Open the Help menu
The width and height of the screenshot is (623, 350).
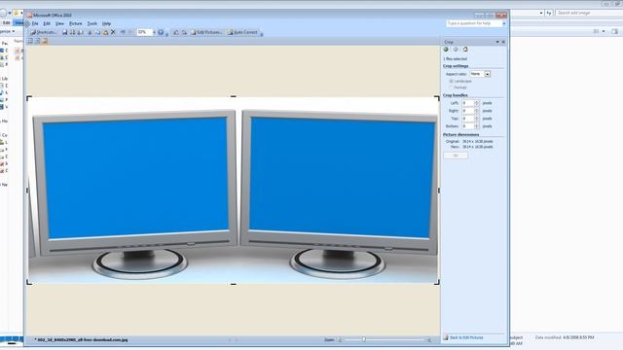click(106, 23)
